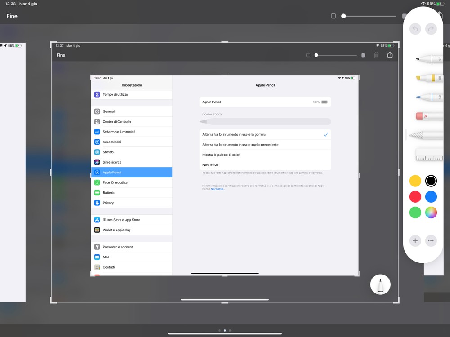Image resolution: width=450 pixels, height=337 pixels.
Task: Undo the last markup stroke
Action: (x=415, y=29)
